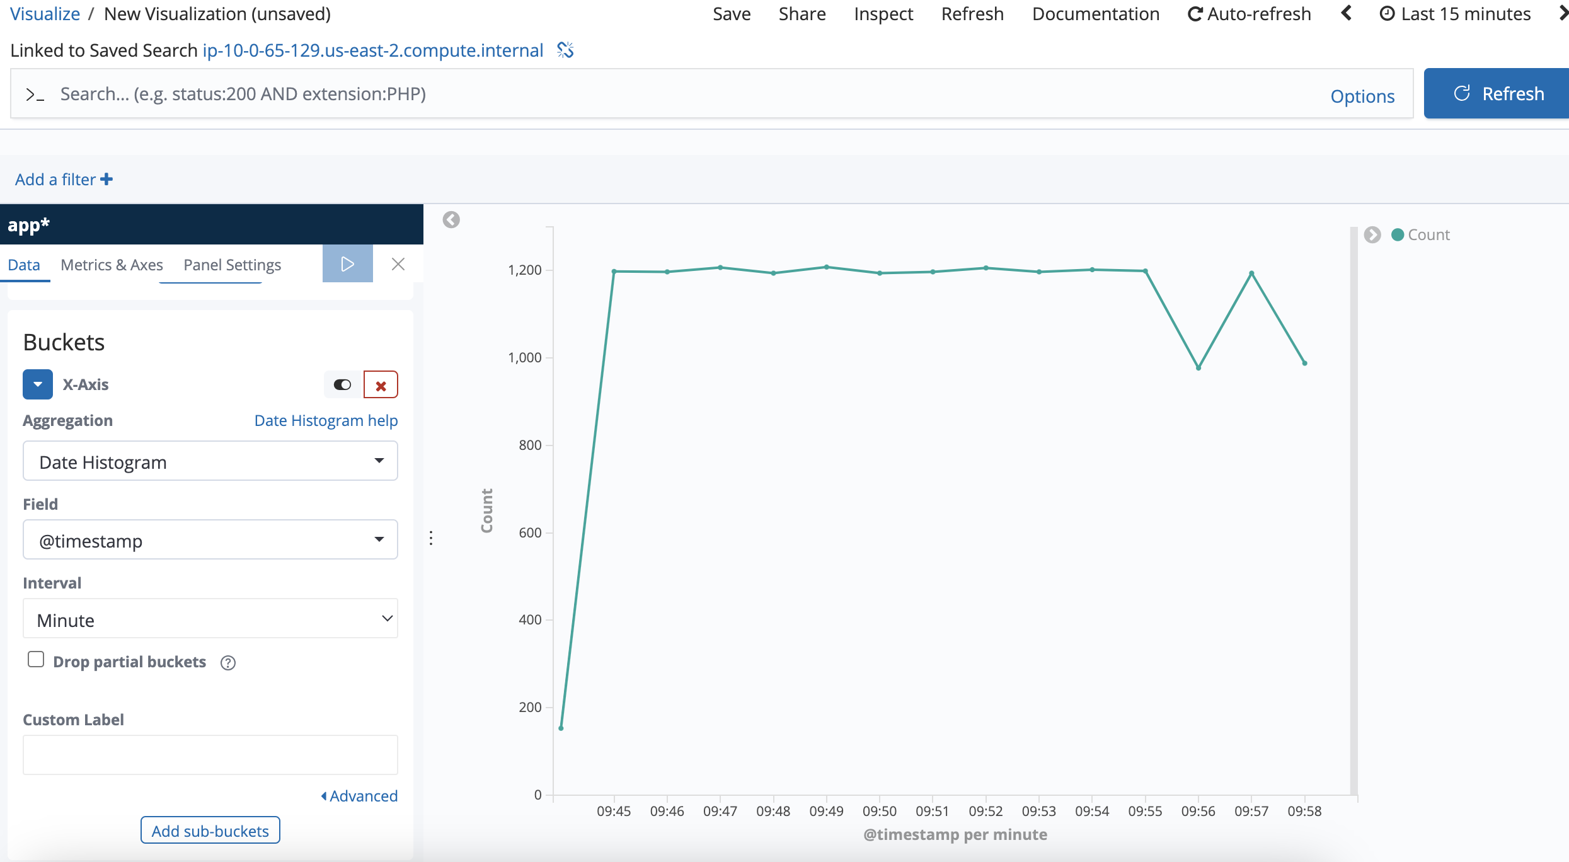Screen dimensions: 1569x862
Task: Open the Date Histogram help link
Action: [326, 421]
